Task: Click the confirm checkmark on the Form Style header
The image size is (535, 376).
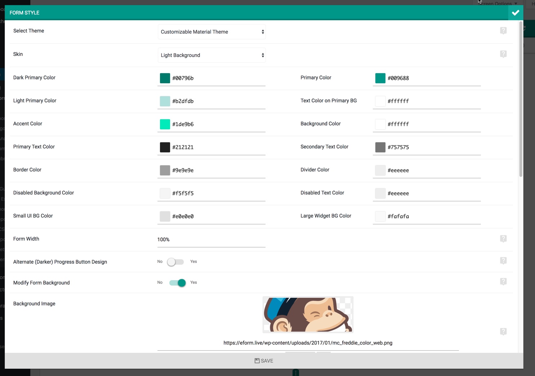Action: coord(516,13)
